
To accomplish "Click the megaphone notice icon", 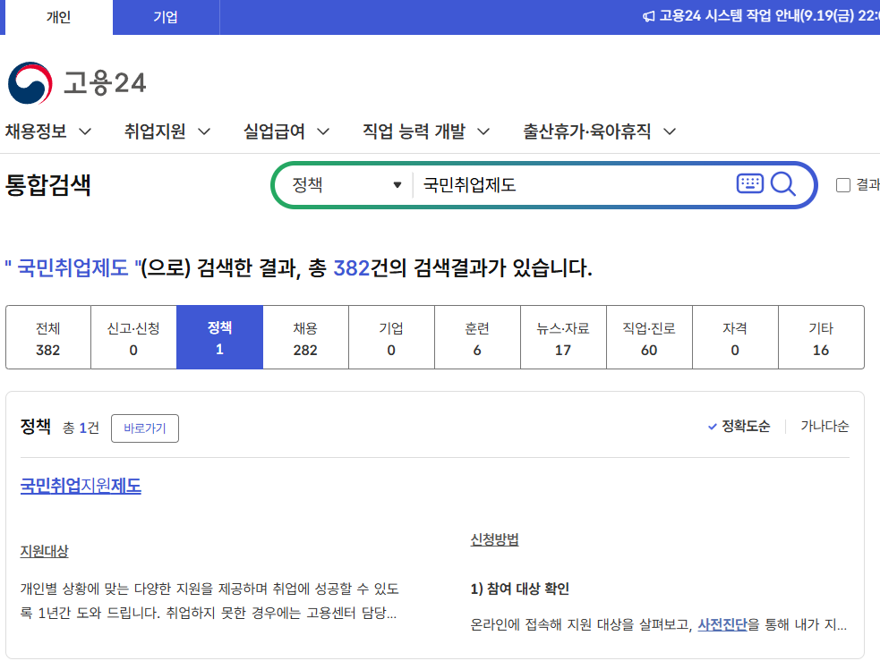I will click(648, 16).
